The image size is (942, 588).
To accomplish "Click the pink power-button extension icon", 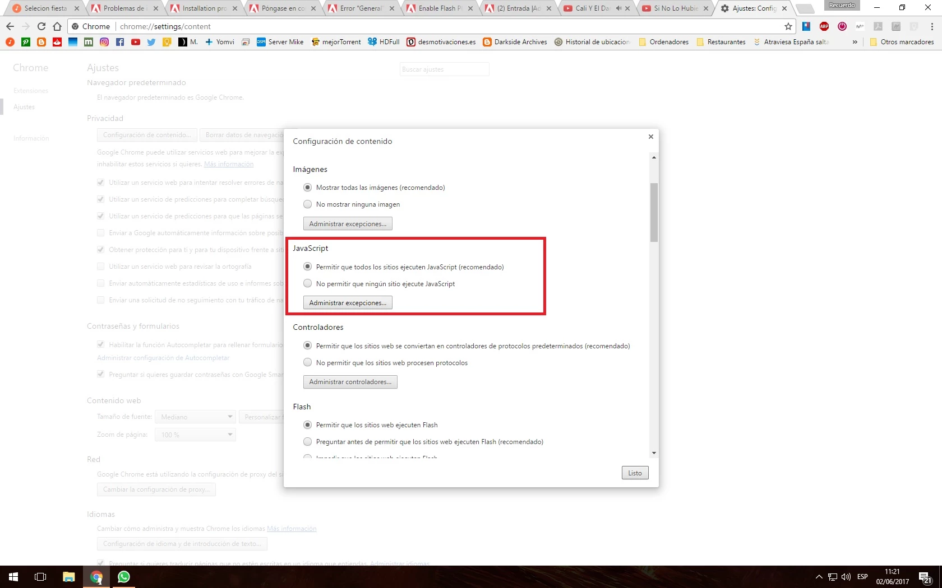I will point(842,26).
